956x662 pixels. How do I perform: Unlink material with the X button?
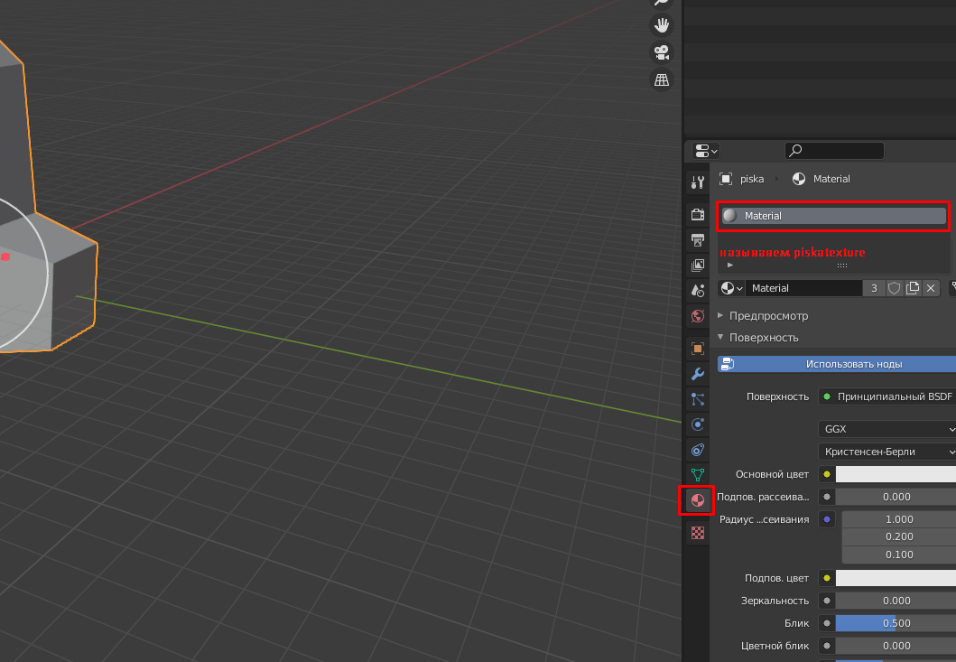pos(931,288)
